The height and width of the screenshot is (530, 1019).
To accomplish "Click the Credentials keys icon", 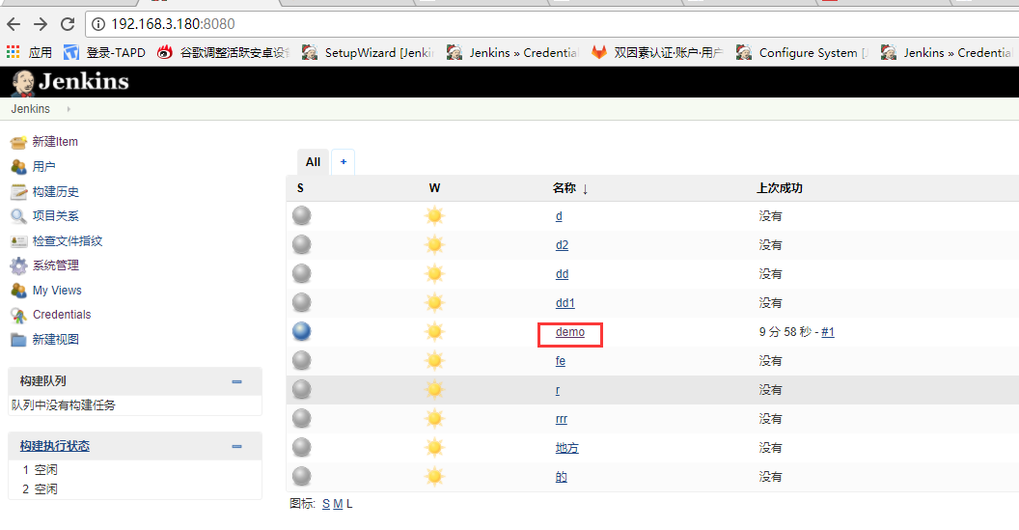I will pos(18,315).
